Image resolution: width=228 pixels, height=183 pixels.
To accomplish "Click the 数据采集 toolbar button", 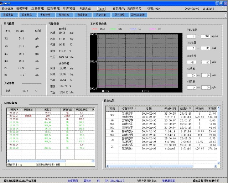I will (9, 15).
